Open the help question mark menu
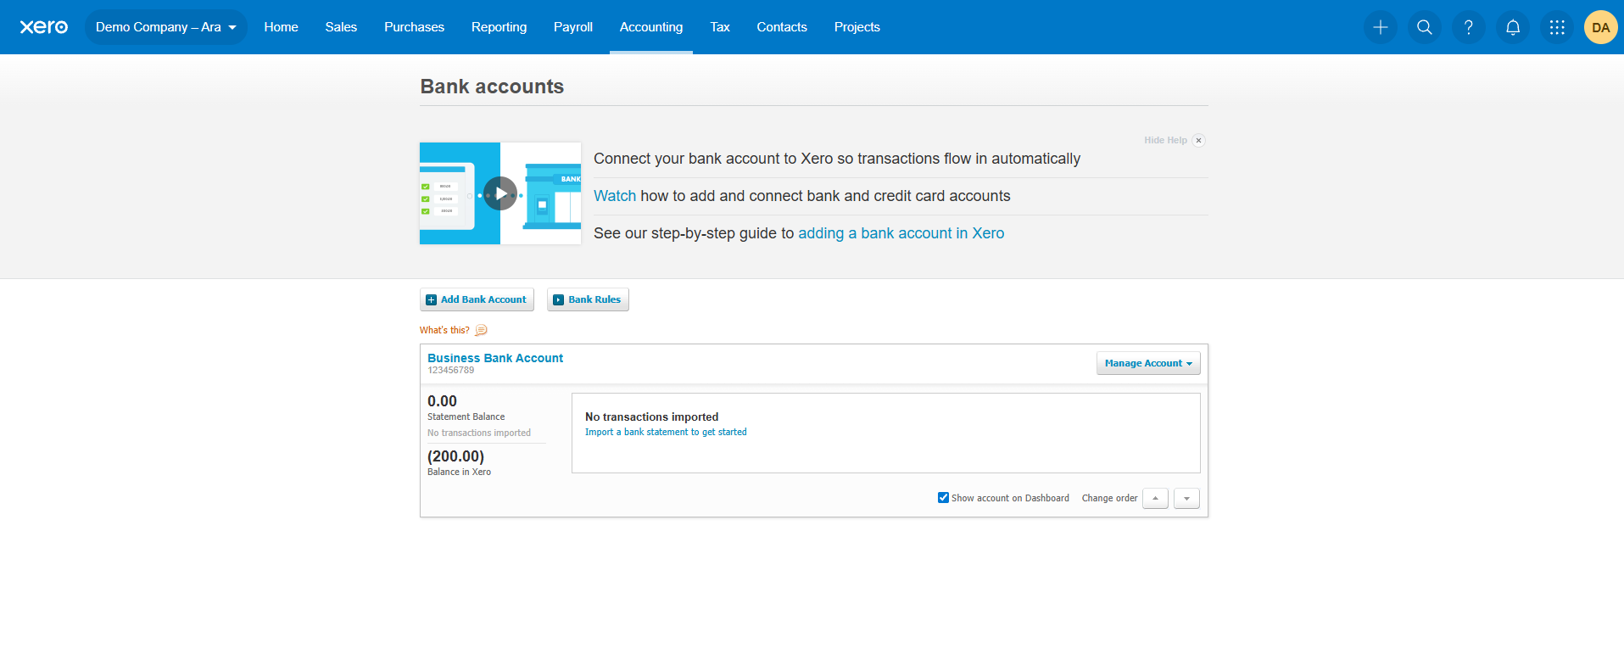 [1469, 27]
